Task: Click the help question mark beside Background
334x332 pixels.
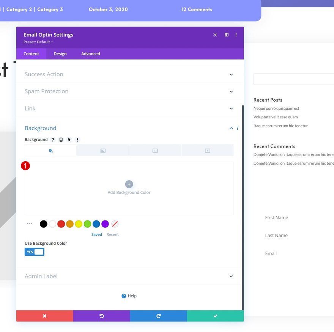Action: click(53, 140)
